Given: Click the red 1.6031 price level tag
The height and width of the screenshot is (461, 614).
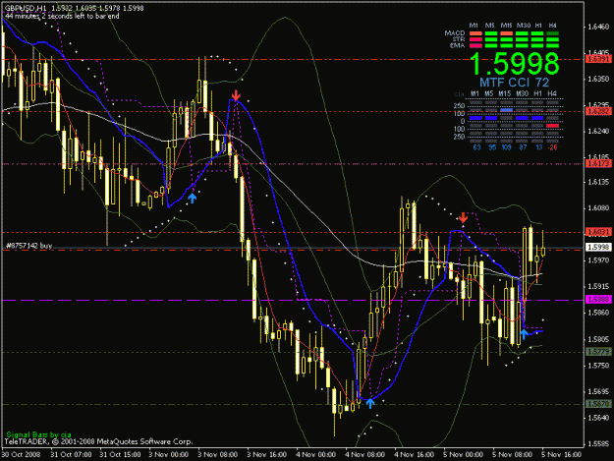Looking at the screenshot, I should click(598, 232).
